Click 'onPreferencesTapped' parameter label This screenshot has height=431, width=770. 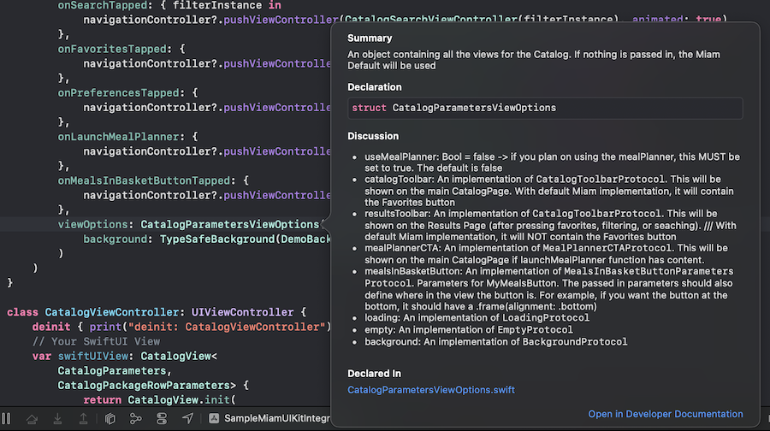tap(118, 92)
